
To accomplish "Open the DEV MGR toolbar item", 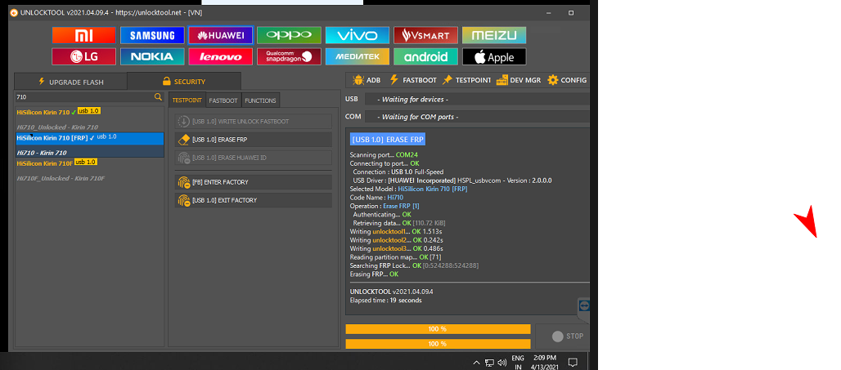I will [519, 80].
